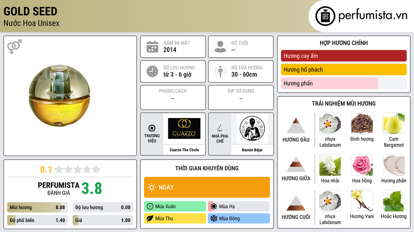The width and height of the screenshot is (414, 232).
Task: Click the green 3.8 Perfumista score
Action: [x=92, y=188]
